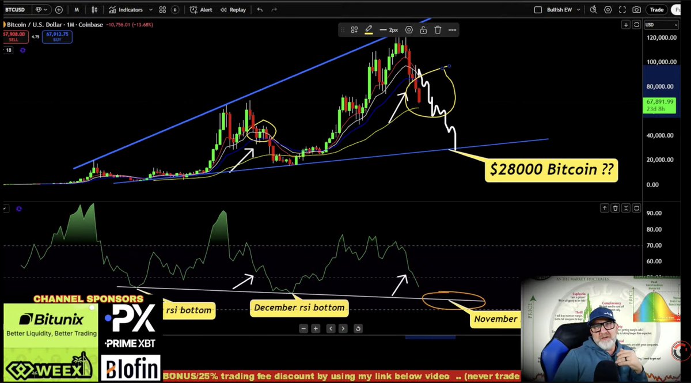This screenshot has height=383, width=691.
Task: Open the BTCUSD symbol search
Action: pyautogui.click(x=16, y=10)
